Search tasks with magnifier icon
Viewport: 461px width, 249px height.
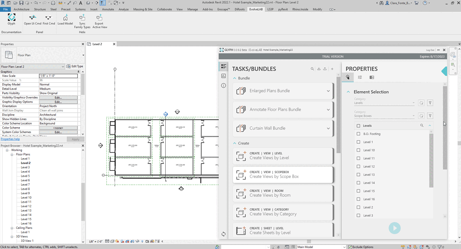point(312,69)
